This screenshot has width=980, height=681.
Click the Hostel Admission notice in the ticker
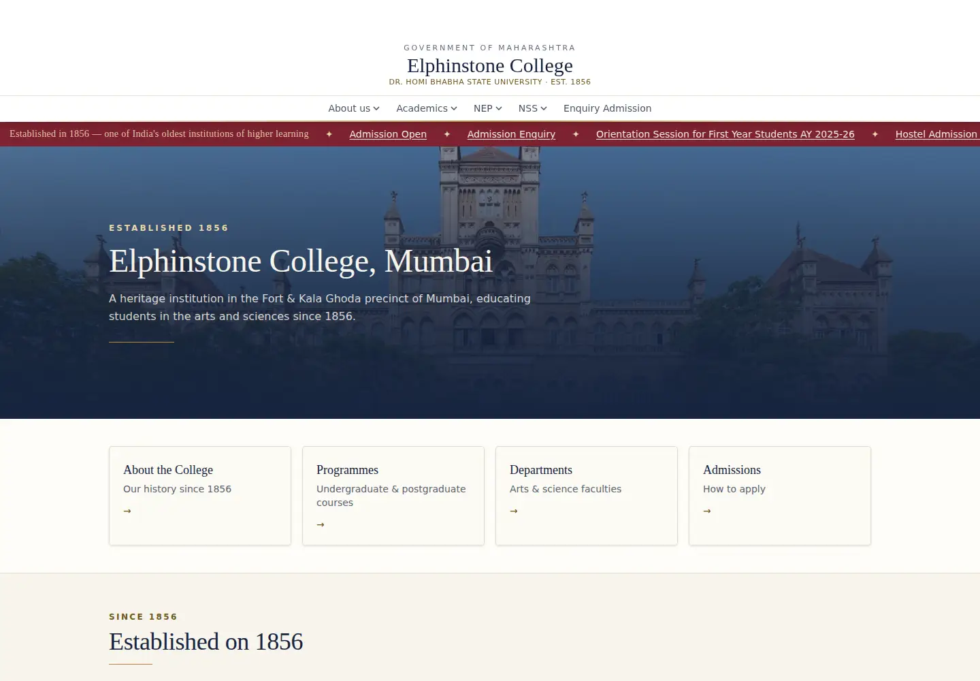pos(937,134)
